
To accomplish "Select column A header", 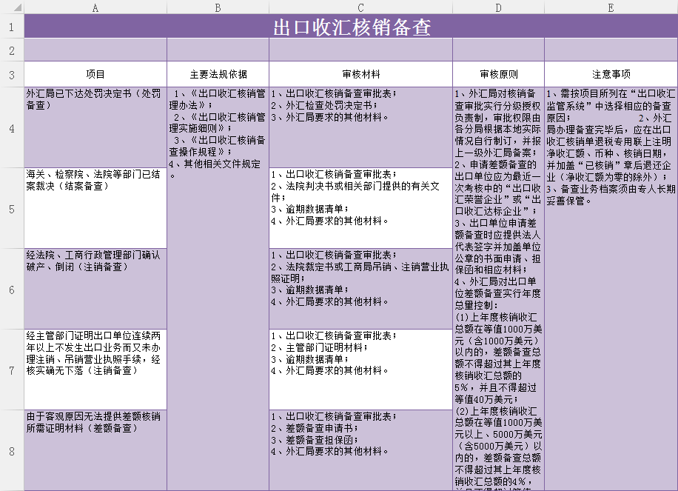I will coord(95,7).
